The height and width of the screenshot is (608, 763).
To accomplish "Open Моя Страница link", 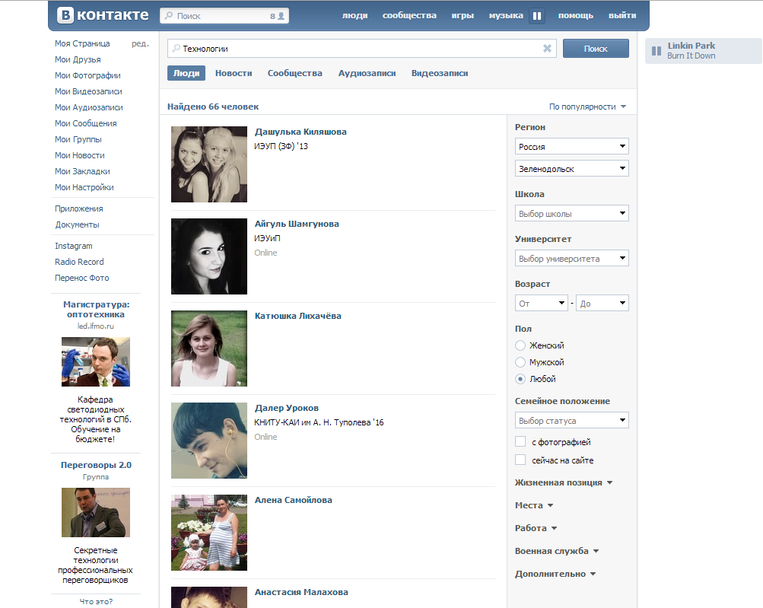I will (82, 43).
